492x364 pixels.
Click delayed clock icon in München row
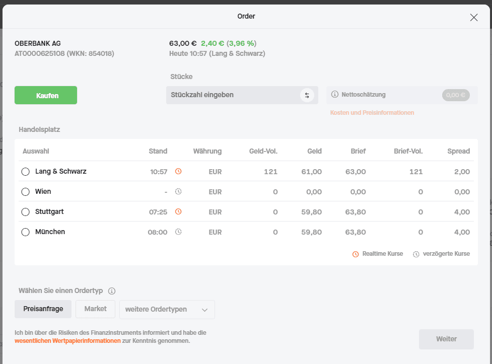178,232
